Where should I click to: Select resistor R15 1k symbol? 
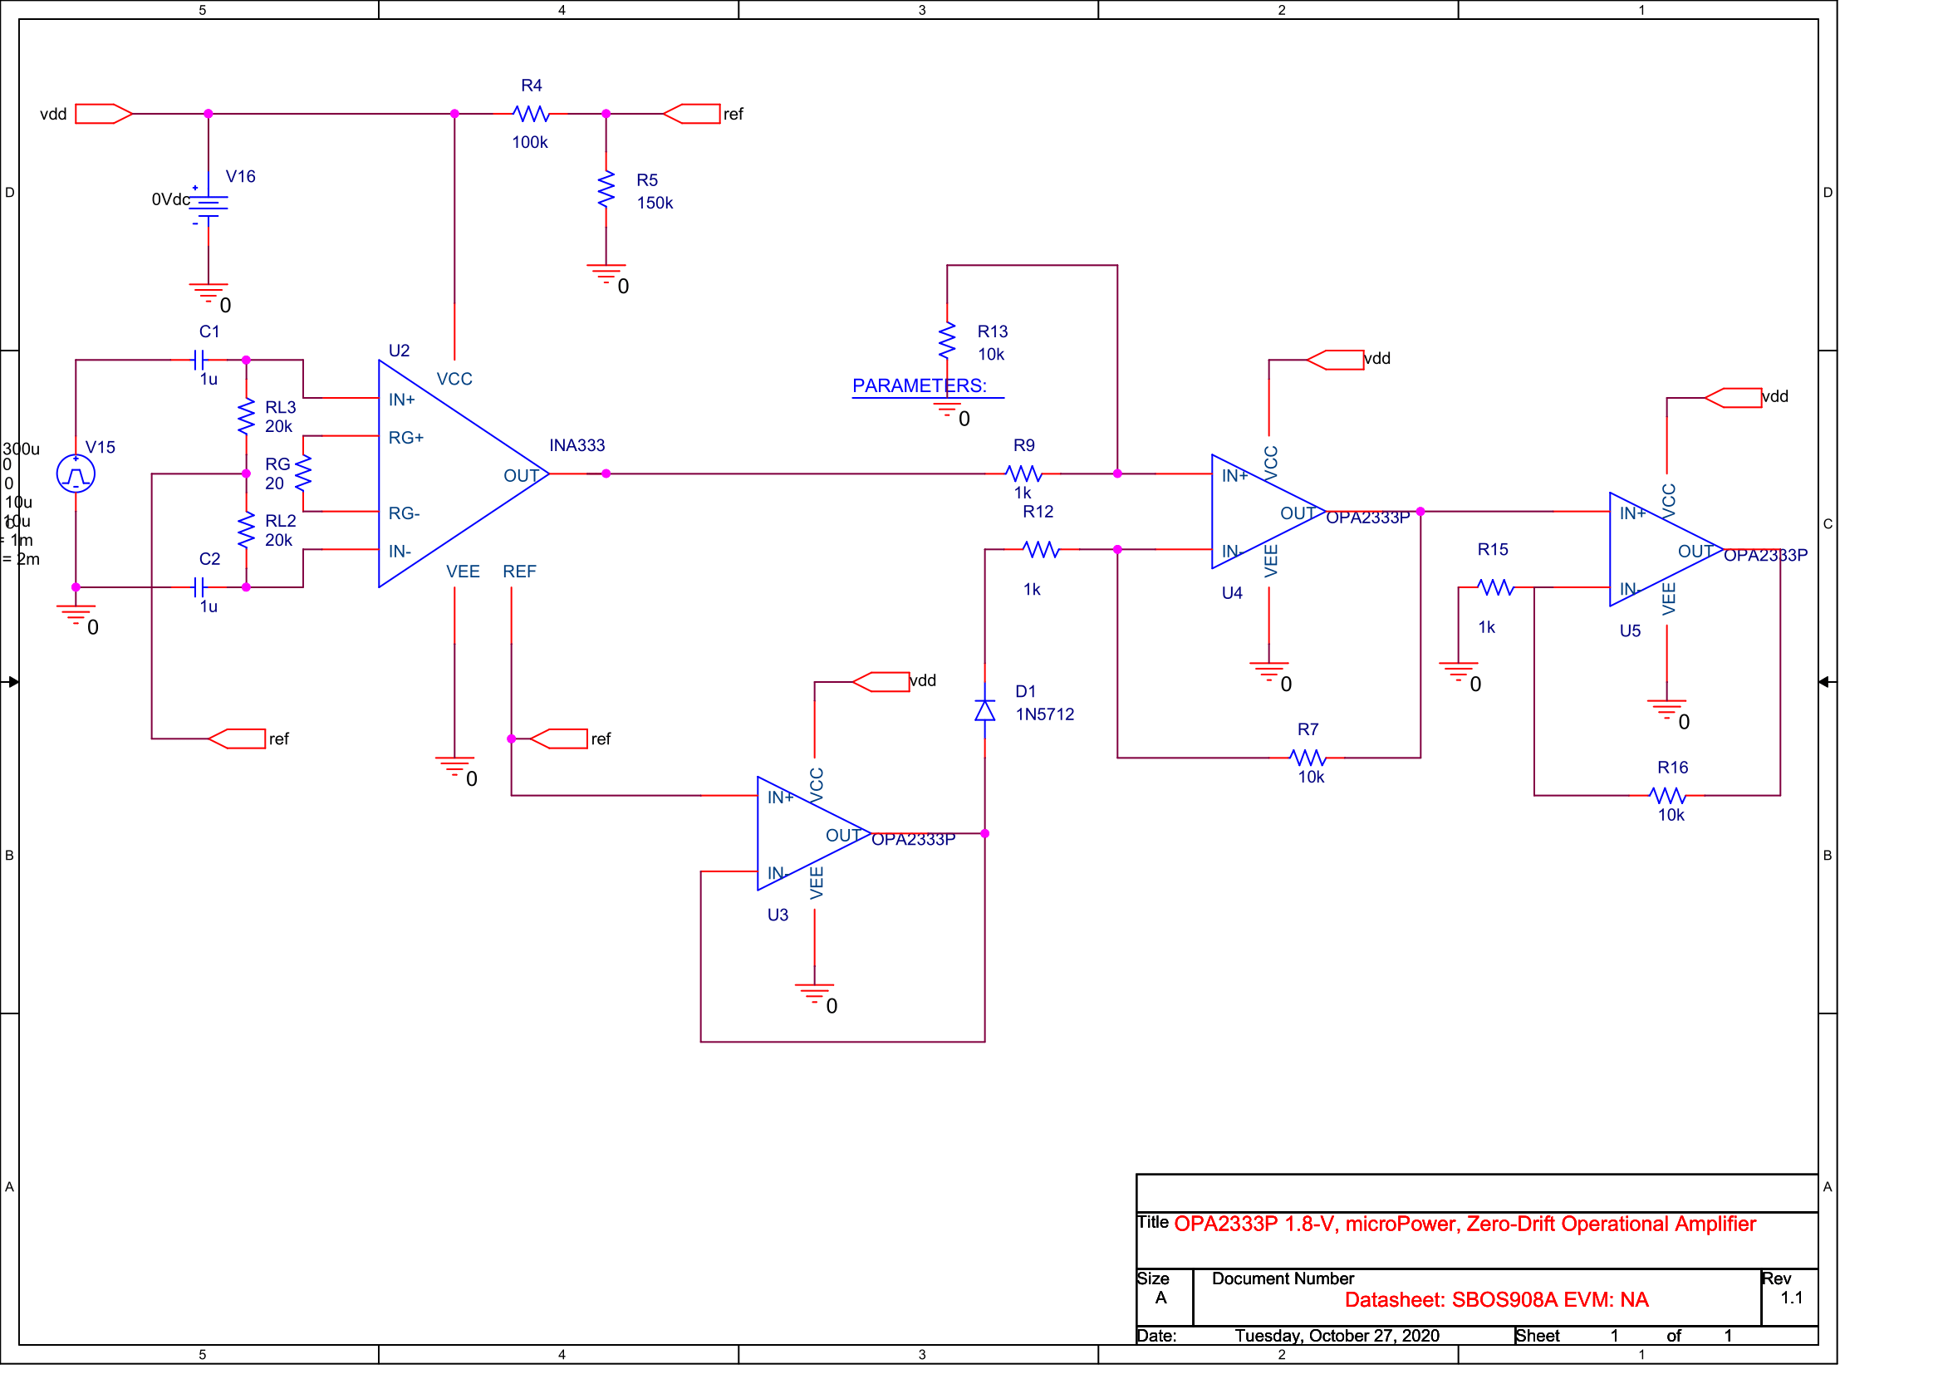1495,587
